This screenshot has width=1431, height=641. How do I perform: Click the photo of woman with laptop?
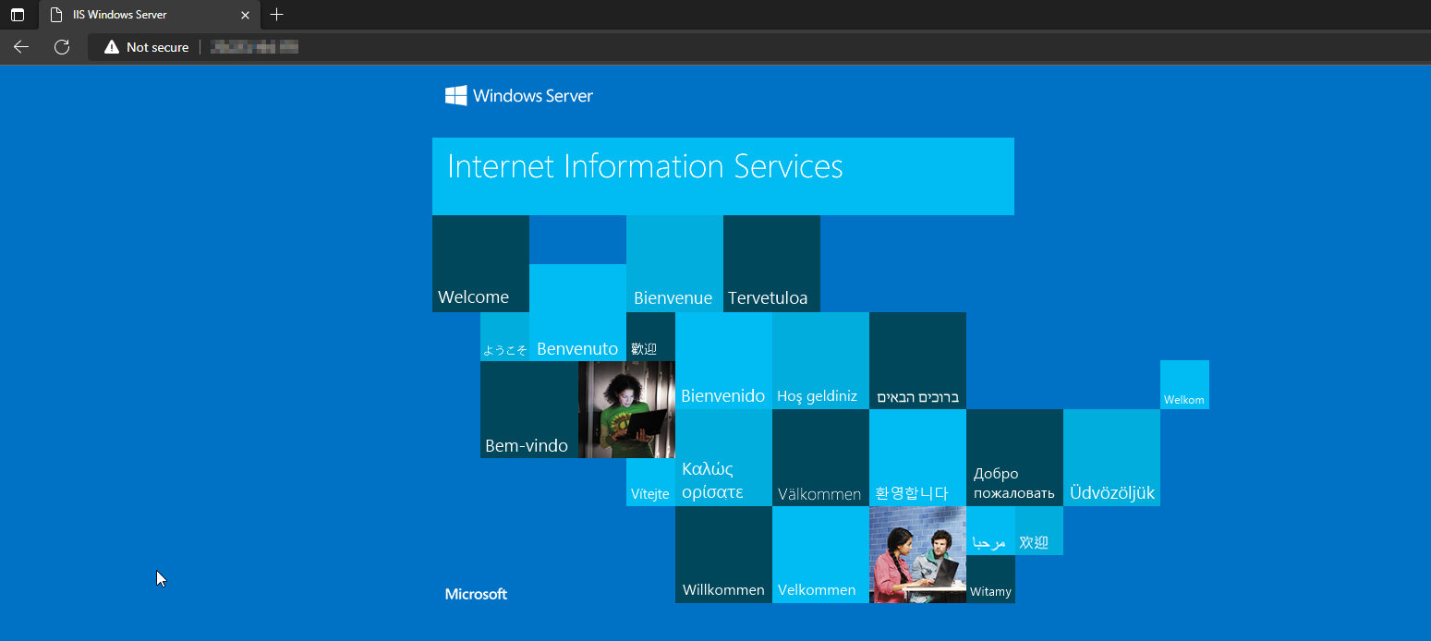[626, 409]
